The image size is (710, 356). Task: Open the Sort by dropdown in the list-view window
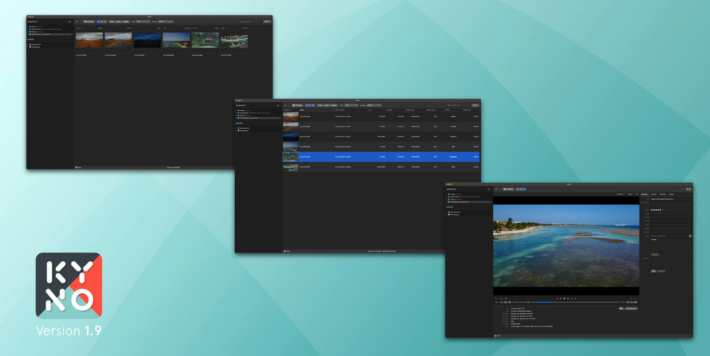tap(374, 105)
